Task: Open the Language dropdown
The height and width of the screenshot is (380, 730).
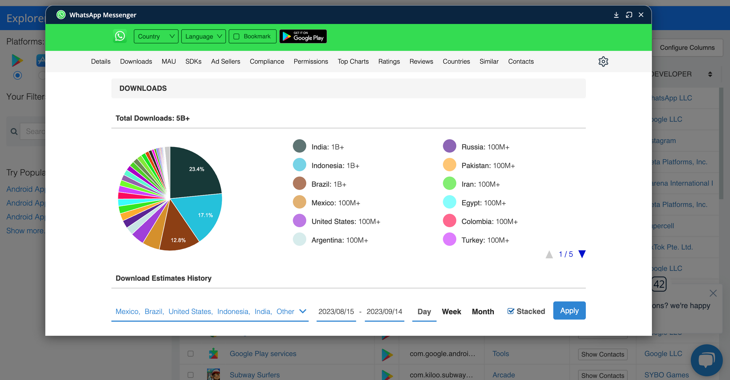Action: tap(203, 36)
